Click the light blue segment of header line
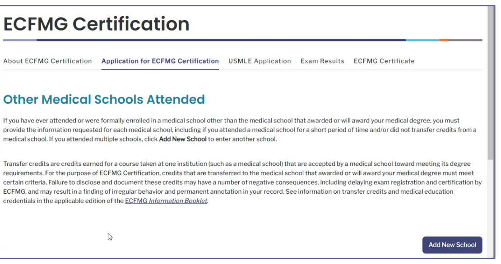 click(422, 40)
